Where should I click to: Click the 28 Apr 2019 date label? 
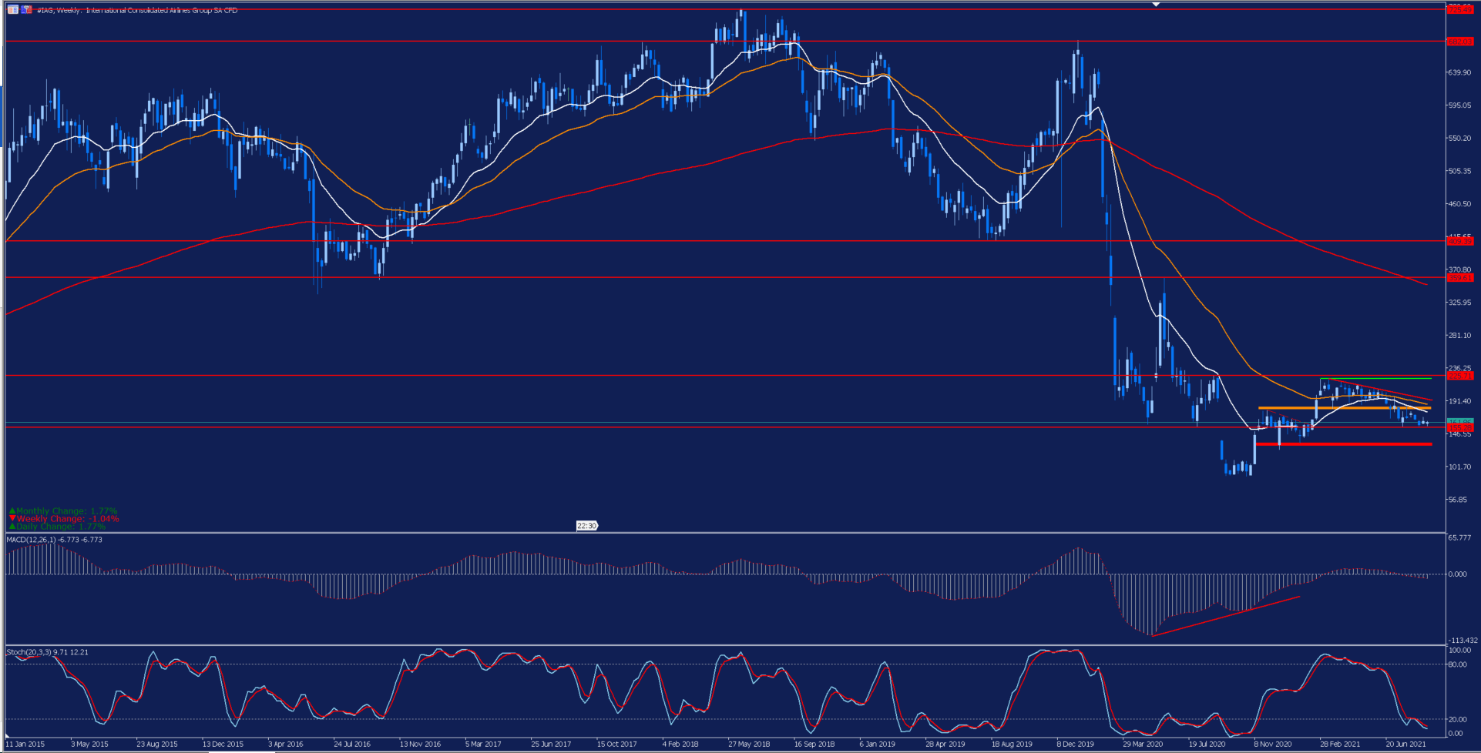coord(945,745)
